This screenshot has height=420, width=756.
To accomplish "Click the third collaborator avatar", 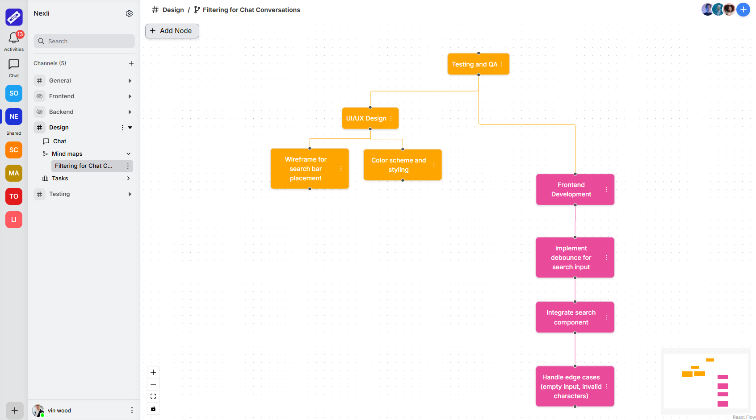I will [x=729, y=9].
